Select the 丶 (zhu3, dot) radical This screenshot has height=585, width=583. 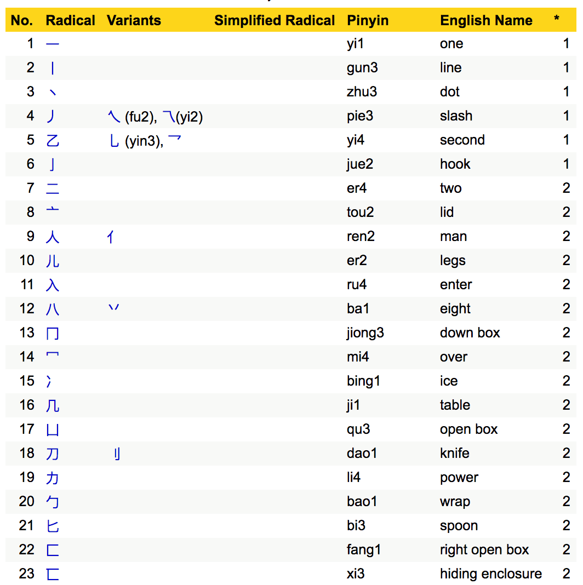click(53, 91)
